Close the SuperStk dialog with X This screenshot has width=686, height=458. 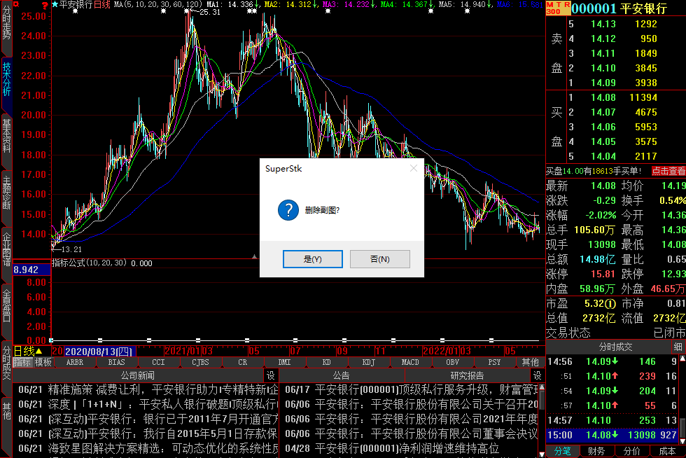point(414,169)
